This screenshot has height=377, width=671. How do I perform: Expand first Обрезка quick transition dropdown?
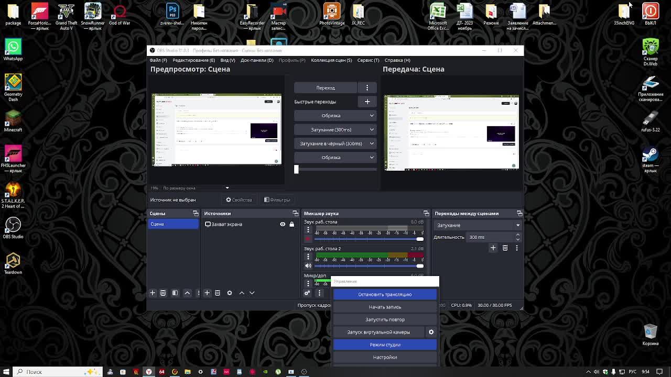pos(372,116)
